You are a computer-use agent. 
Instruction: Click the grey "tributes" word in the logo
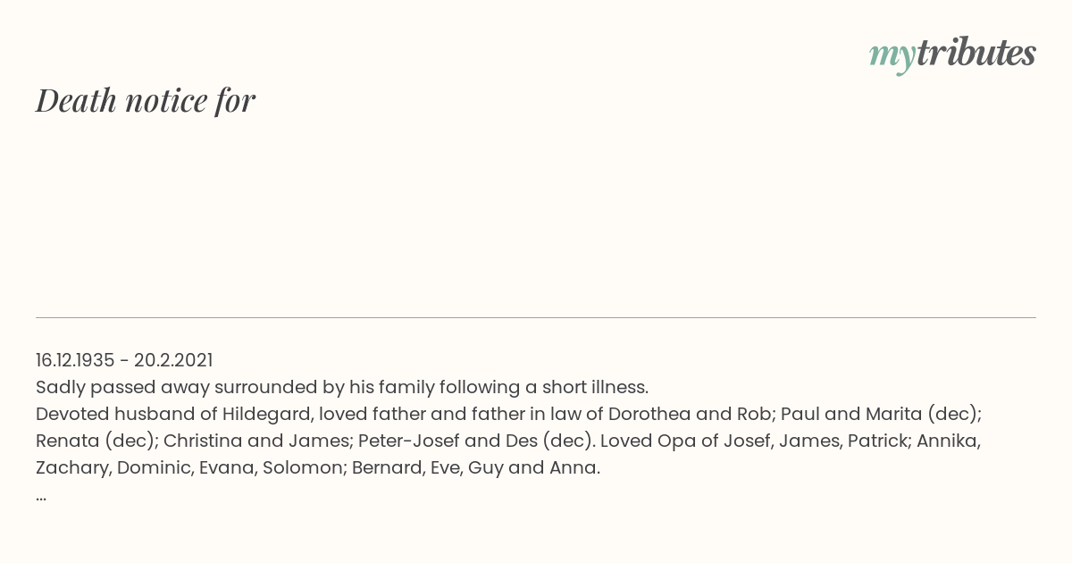(976, 53)
